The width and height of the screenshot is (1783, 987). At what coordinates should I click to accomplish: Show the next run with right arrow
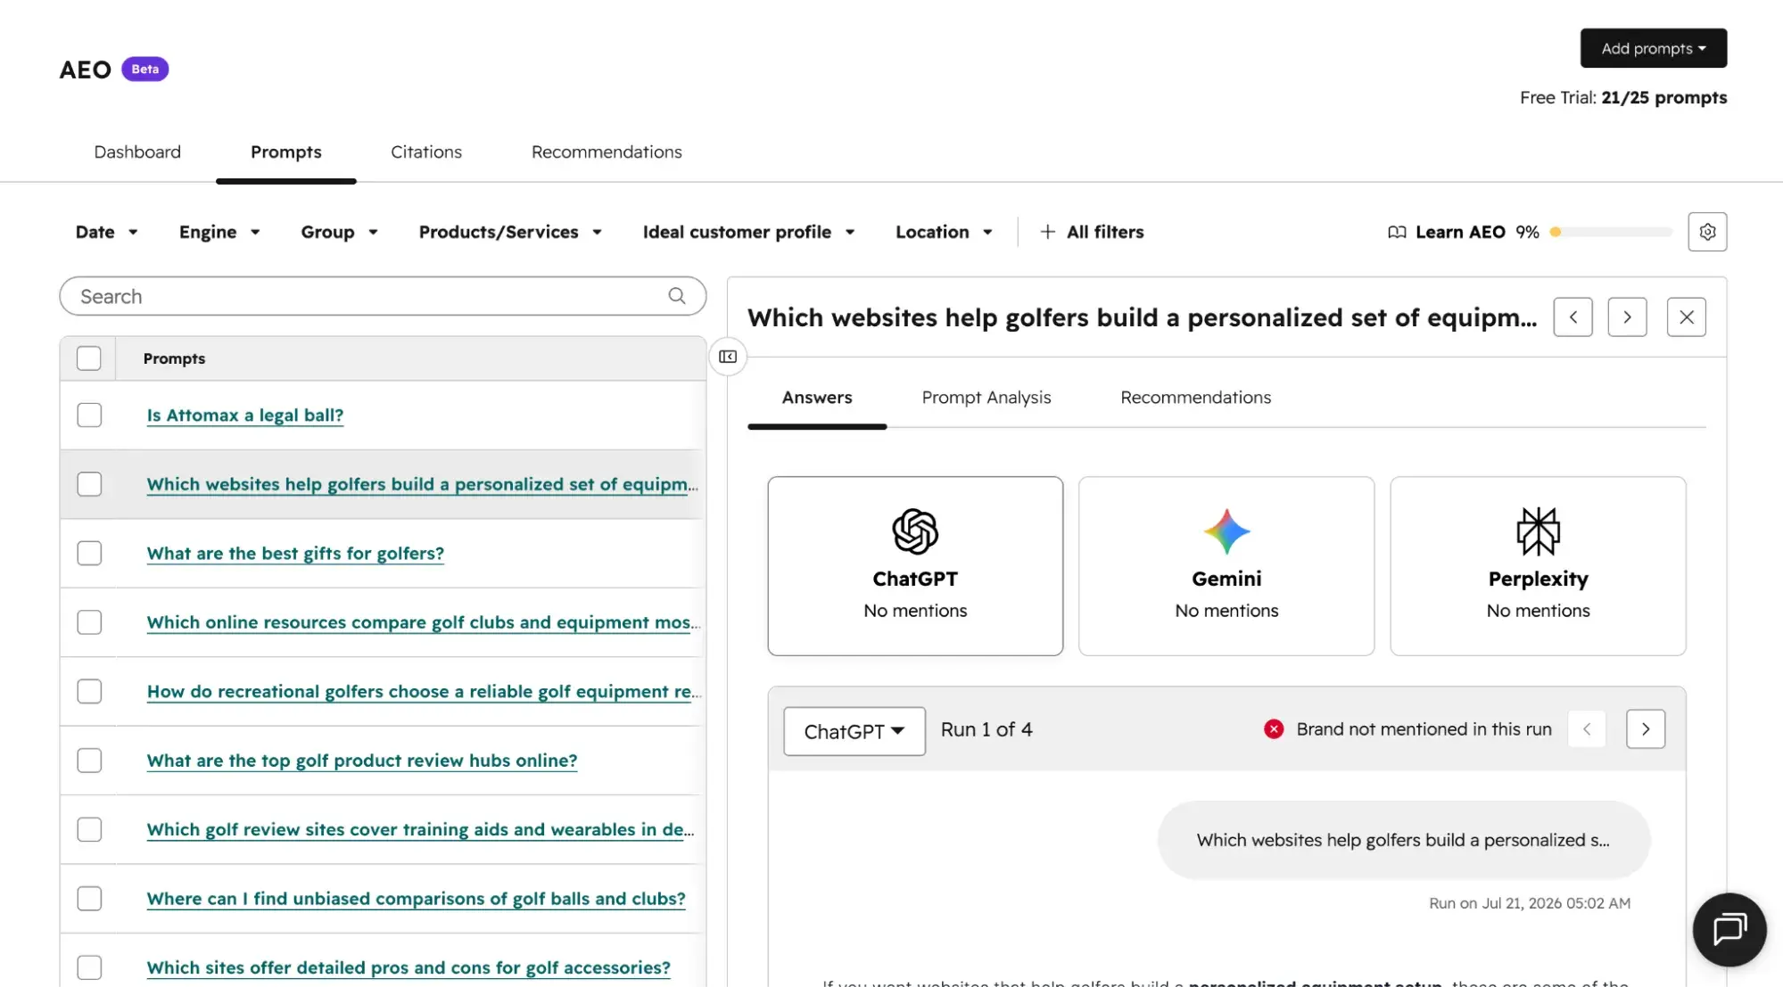1646,729
